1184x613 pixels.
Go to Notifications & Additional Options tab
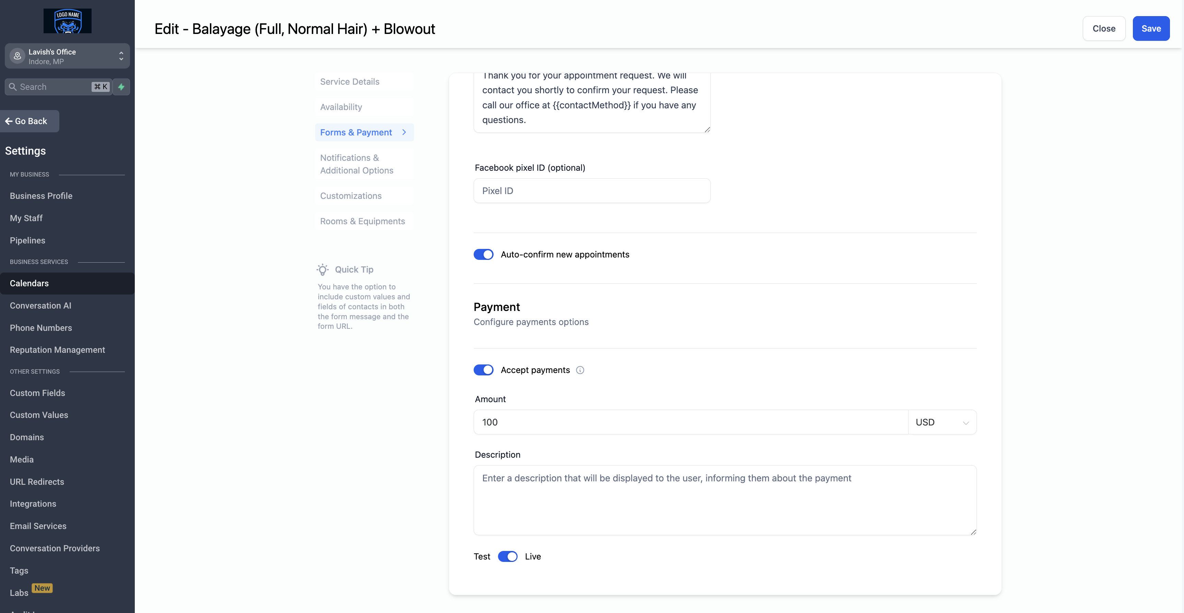357,164
